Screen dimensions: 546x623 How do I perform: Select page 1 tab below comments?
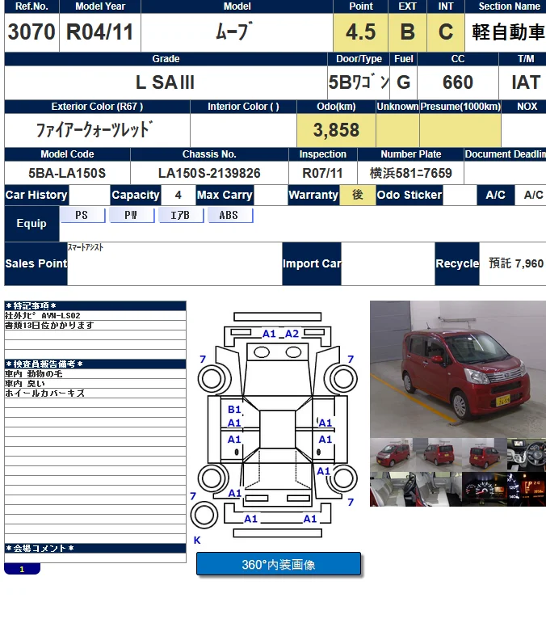pos(22,569)
